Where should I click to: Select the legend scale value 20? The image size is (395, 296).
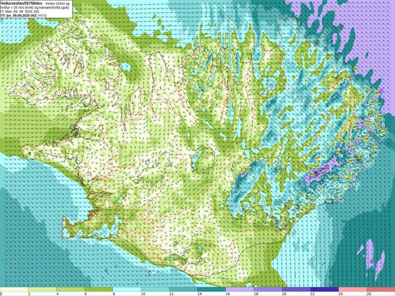(x=284, y=294)
